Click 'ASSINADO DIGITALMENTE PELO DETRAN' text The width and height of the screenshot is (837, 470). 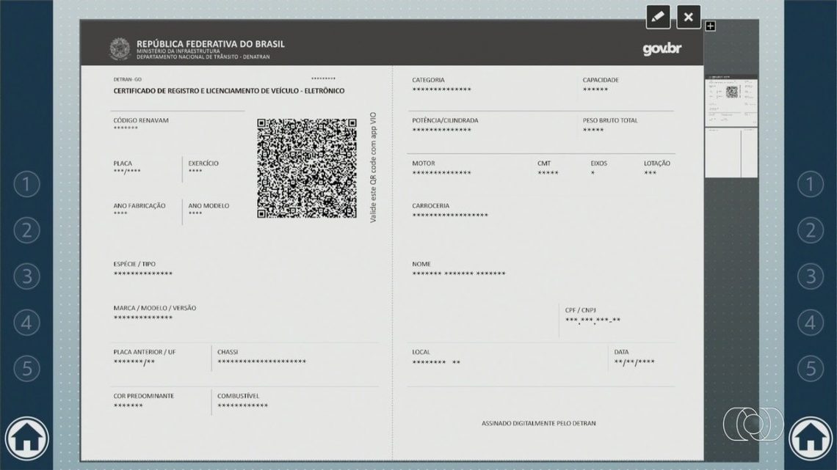click(x=539, y=423)
